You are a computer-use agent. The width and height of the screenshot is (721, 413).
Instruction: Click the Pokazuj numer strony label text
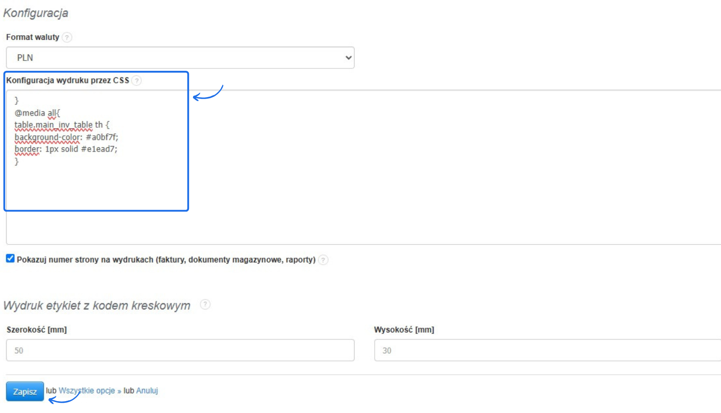pos(166,260)
